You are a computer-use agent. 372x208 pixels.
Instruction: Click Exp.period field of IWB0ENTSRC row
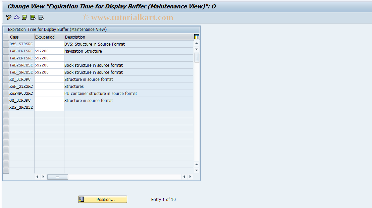coord(49,51)
